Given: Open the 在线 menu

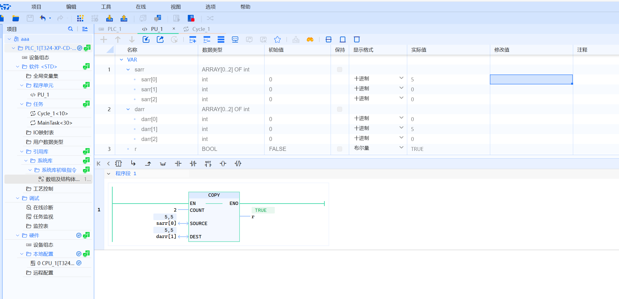Looking at the screenshot, I should tap(141, 7).
